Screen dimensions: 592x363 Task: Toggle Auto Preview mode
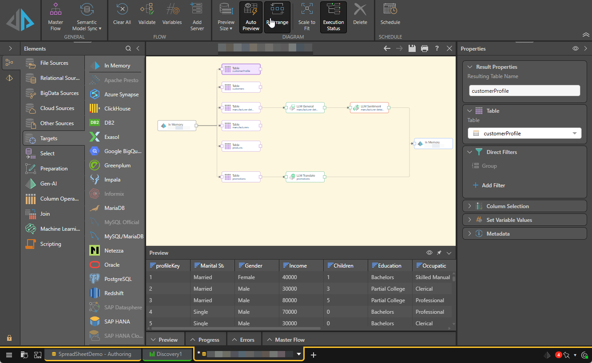click(x=251, y=17)
